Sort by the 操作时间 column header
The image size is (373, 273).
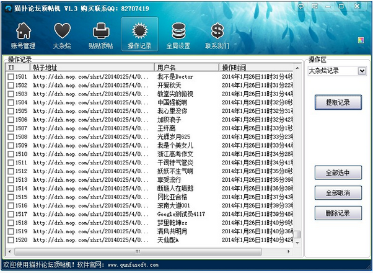click(x=257, y=68)
